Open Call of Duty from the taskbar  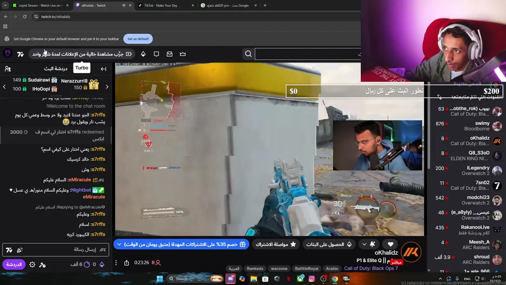[346, 279]
